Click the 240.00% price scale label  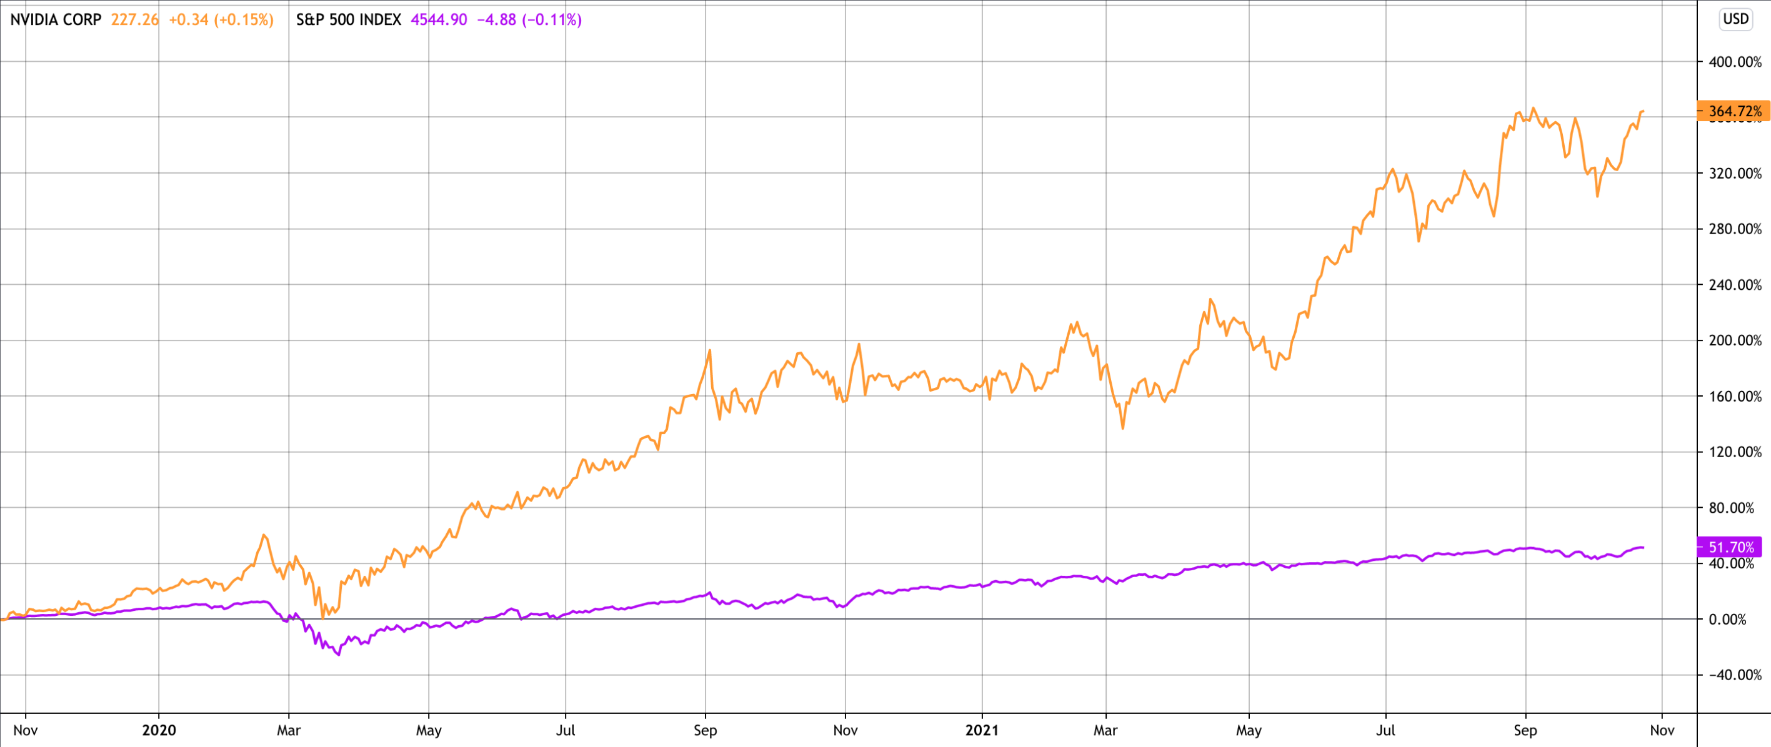click(x=1735, y=285)
